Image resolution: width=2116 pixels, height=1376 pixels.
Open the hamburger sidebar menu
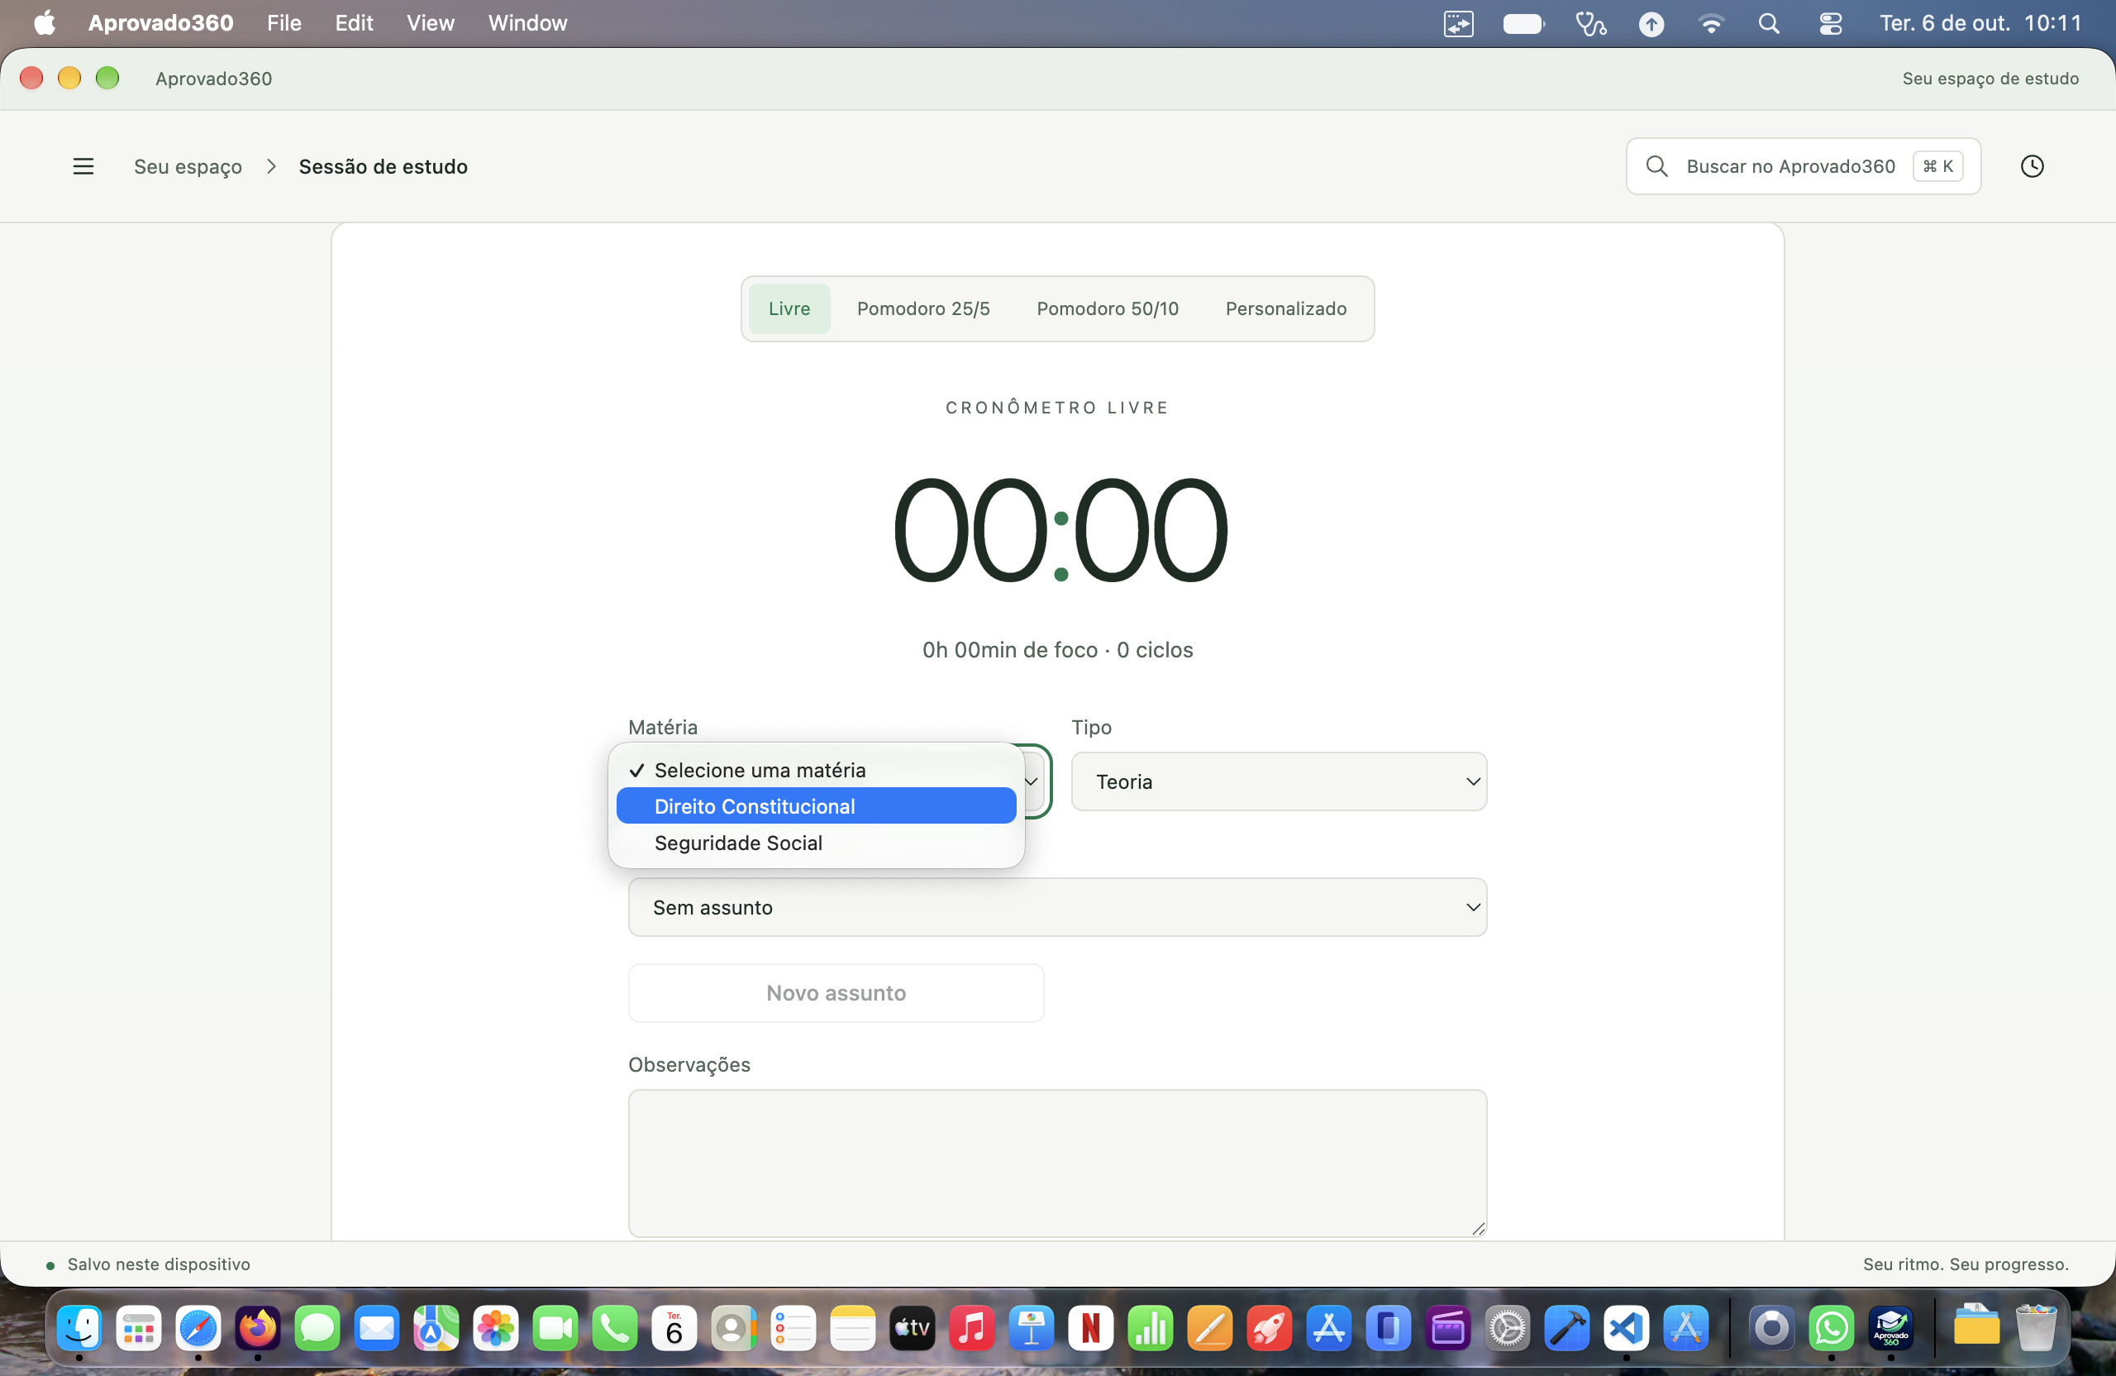(83, 166)
